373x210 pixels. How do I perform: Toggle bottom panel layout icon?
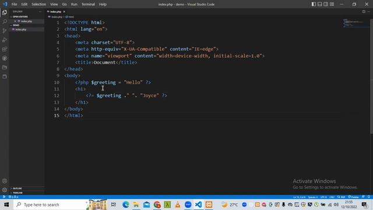pos(320,4)
